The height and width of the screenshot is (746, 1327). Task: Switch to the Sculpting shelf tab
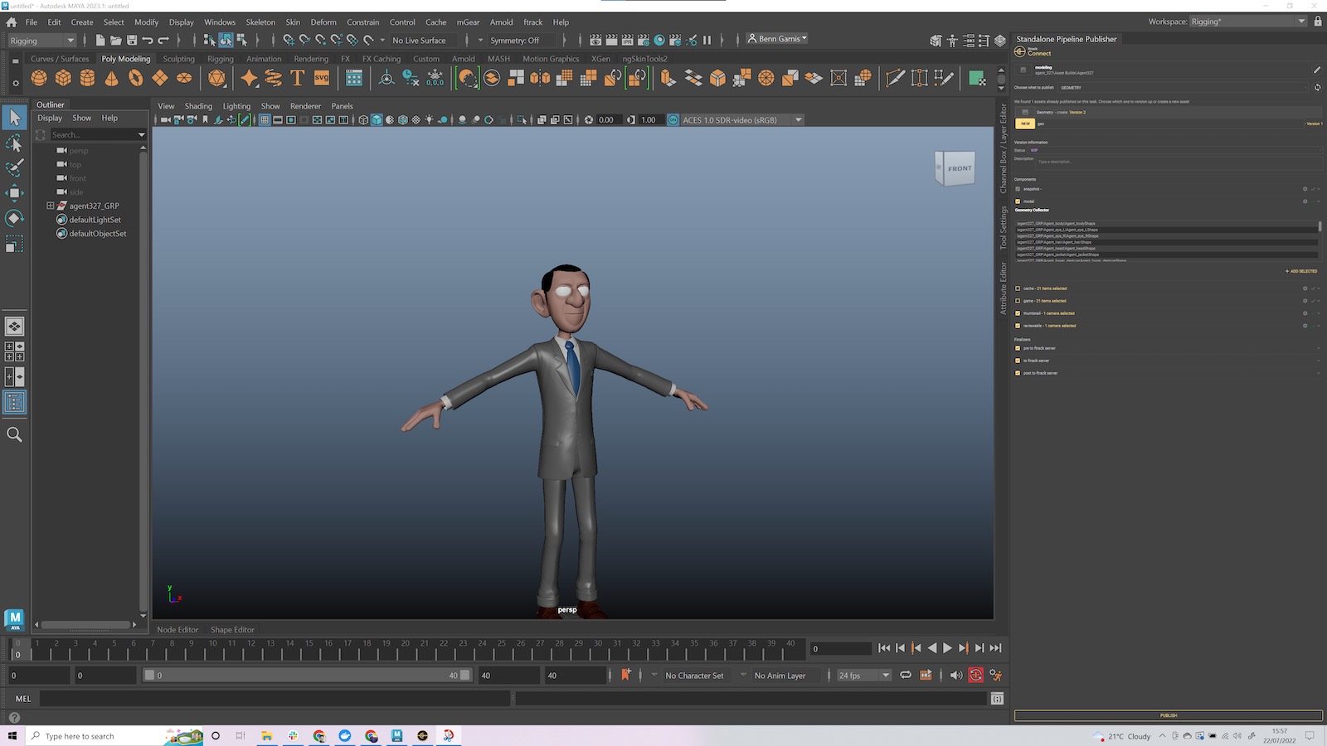[x=178, y=59]
